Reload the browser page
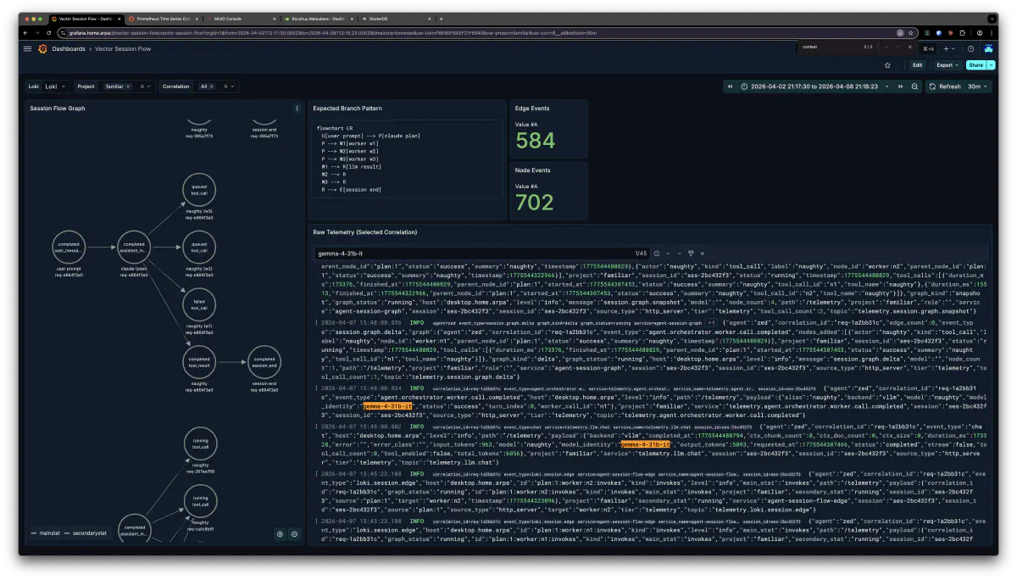The image size is (1017, 580). 49,32
